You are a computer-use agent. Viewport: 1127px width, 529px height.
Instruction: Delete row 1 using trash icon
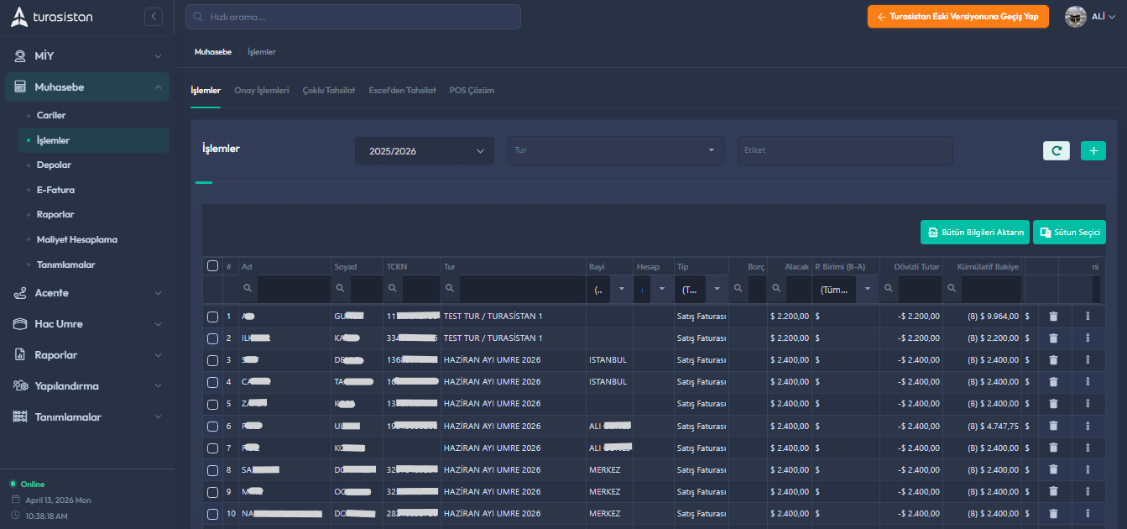click(x=1053, y=317)
